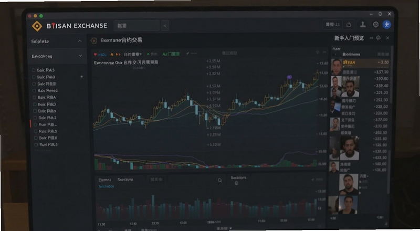
Task: Expand the Execolnes sidebar dropdown
Action: point(80,56)
